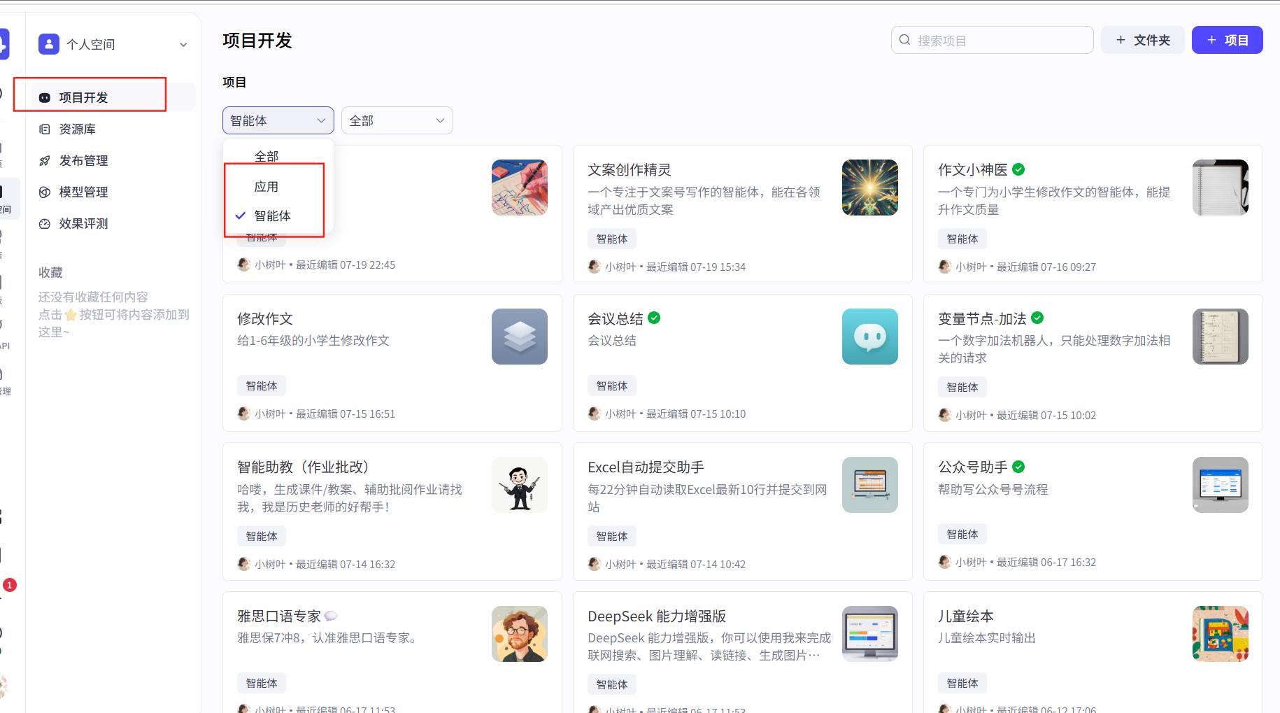
Task: Expand the 个人空间 workspace switcher
Action: 184,43
